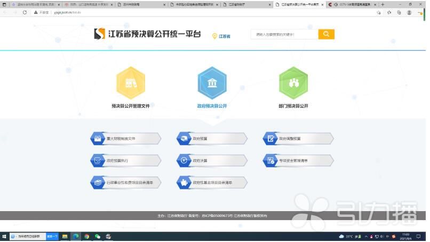Open a new browser tab with plus

pyautogui.click(x=383, y=4)
